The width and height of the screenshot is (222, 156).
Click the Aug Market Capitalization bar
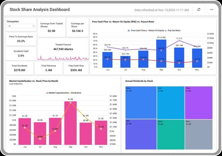(55, 131)
